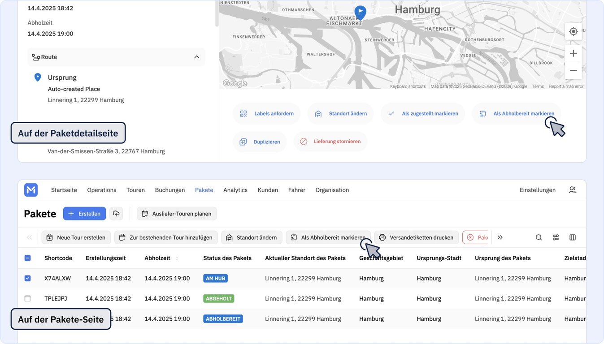
Task: Open the column layout icon
Action: [573, 237]
